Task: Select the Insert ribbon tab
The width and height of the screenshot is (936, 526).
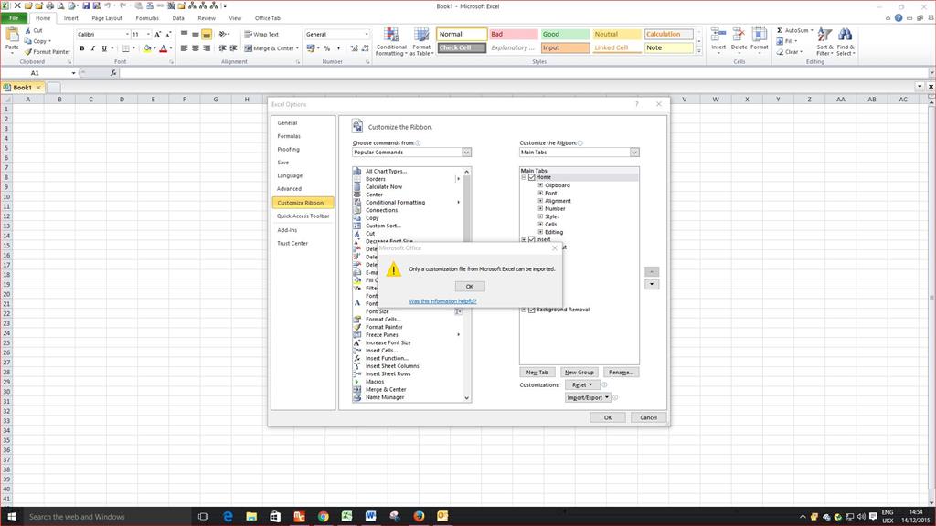Action: point(71,18)
